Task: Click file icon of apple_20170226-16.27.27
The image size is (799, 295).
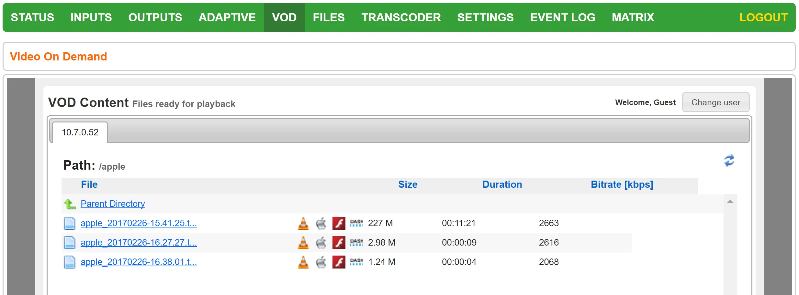Action: [69, 243]
